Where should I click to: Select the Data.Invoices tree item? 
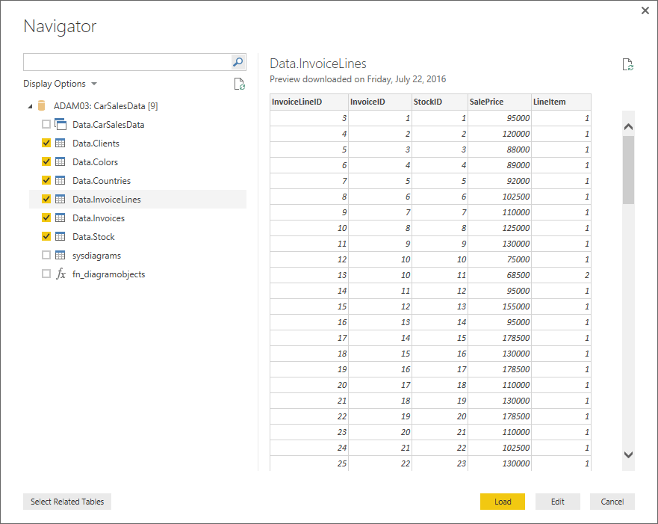(x=98, y=218)
